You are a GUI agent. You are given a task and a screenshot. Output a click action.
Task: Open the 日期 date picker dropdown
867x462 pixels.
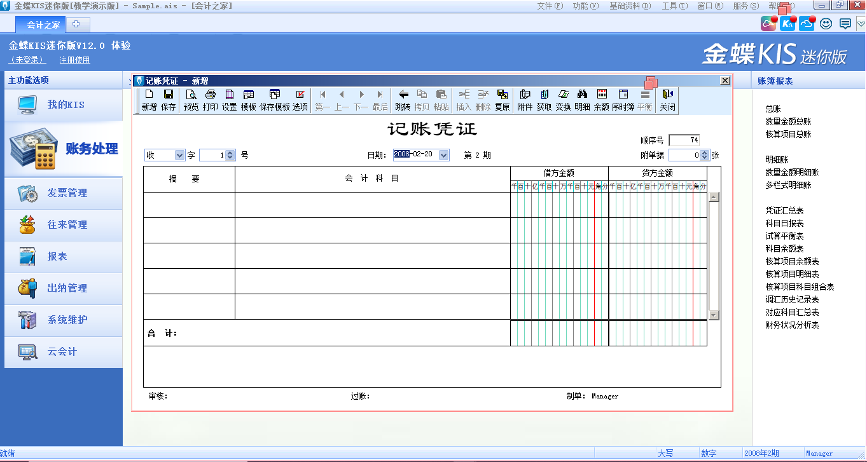444,155
